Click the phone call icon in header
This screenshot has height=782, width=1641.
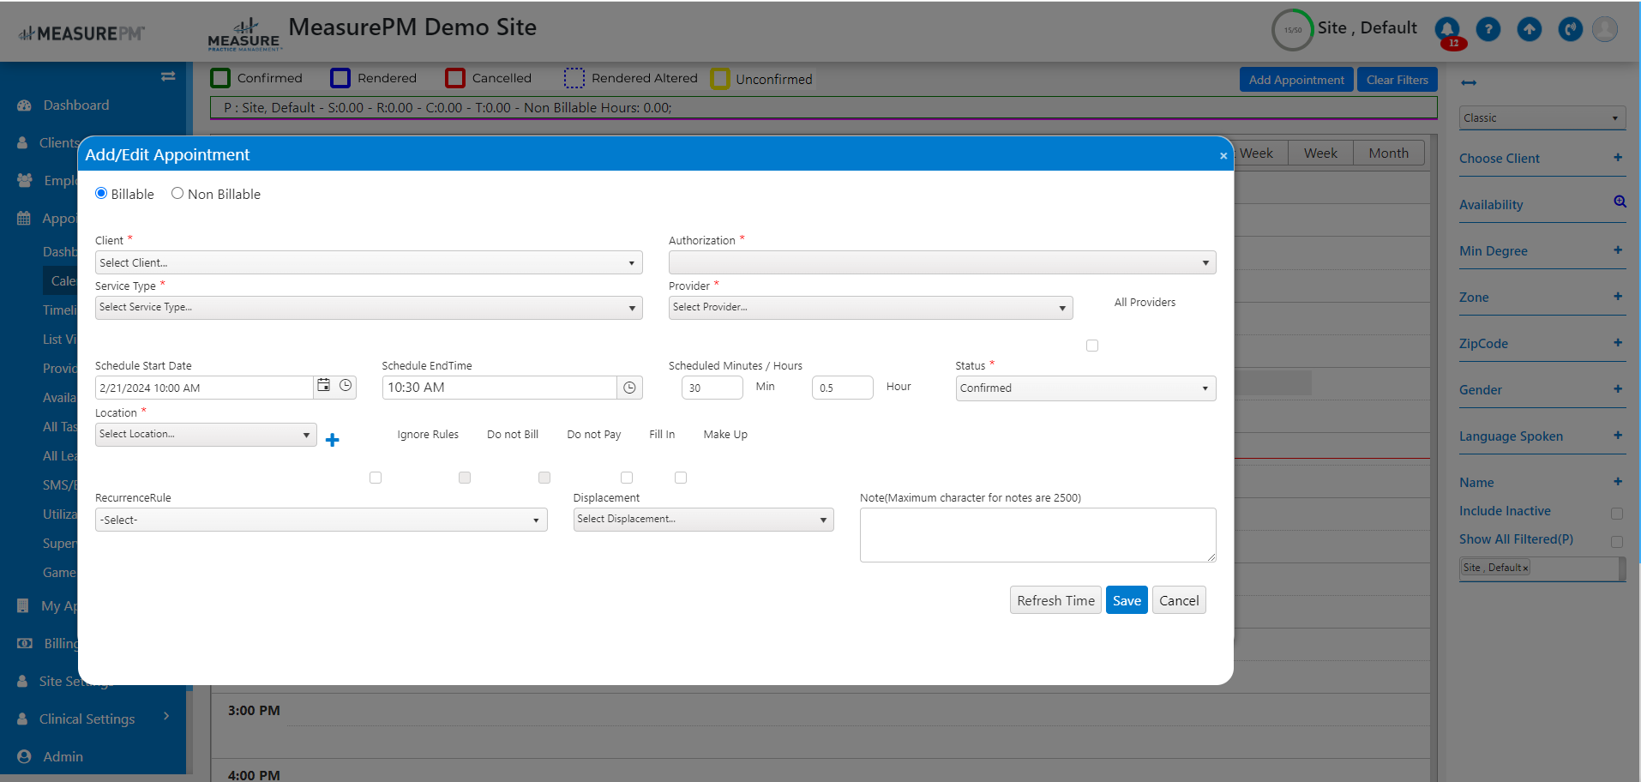pyautogui.click(x=1571, y=29)
